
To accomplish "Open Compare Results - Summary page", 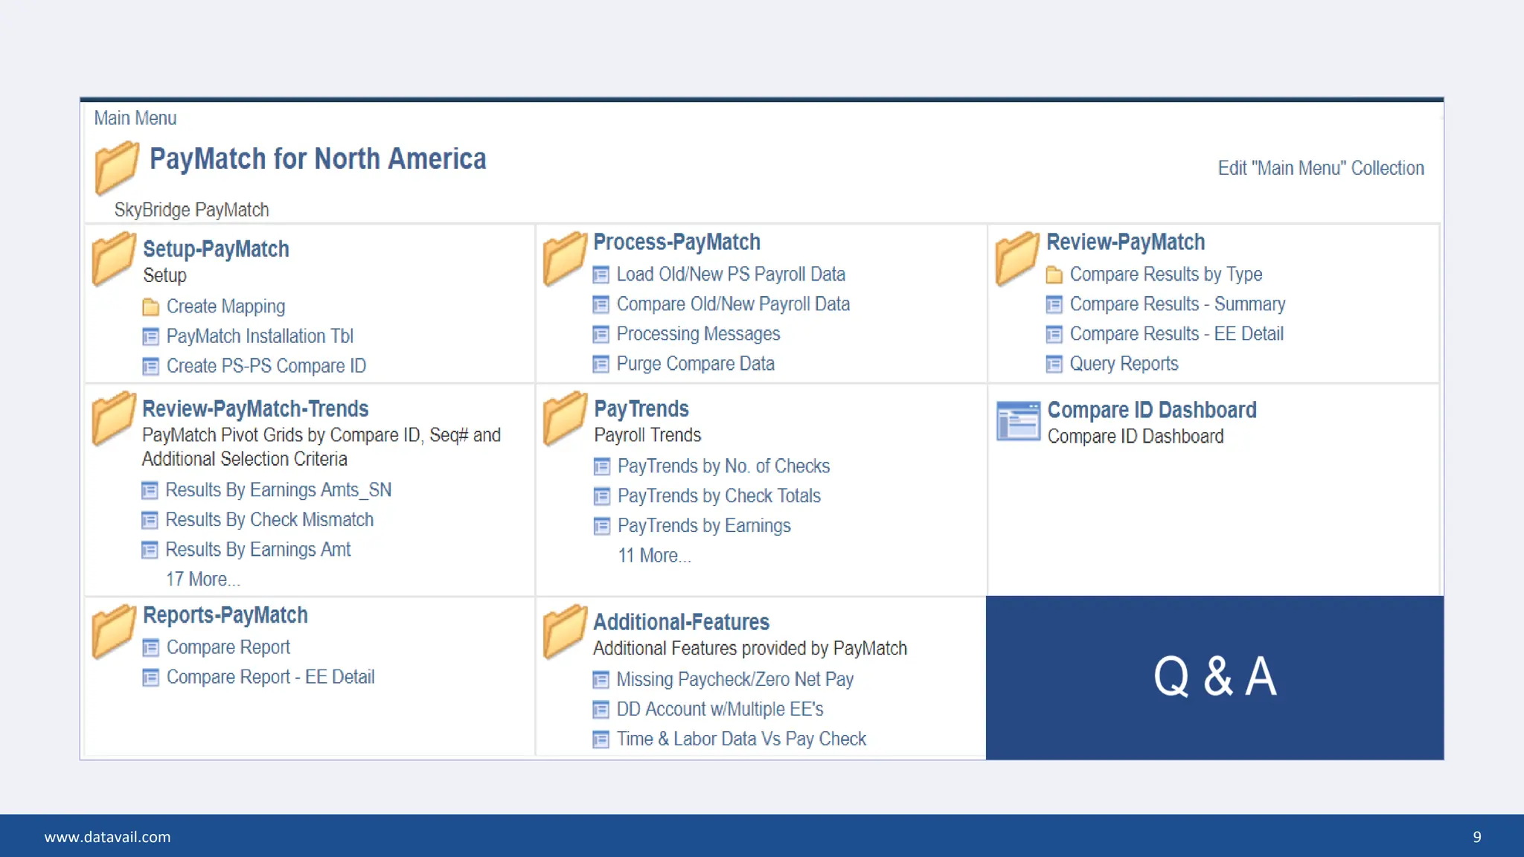I will (x=1176, y=304).
